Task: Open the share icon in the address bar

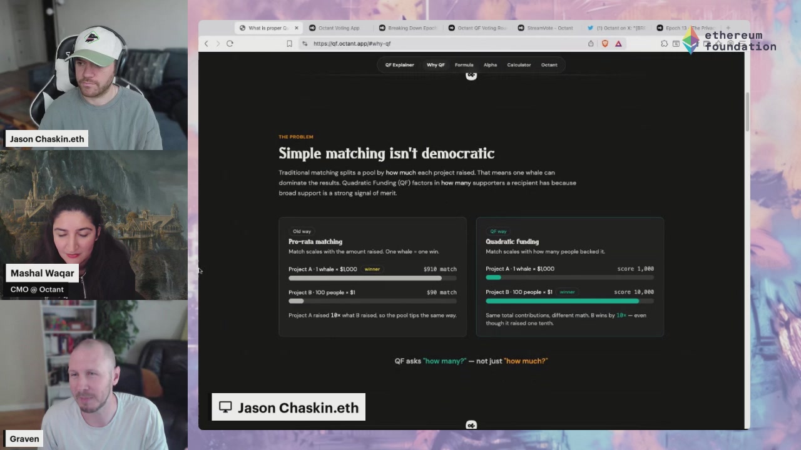Action: pos(591,44)
